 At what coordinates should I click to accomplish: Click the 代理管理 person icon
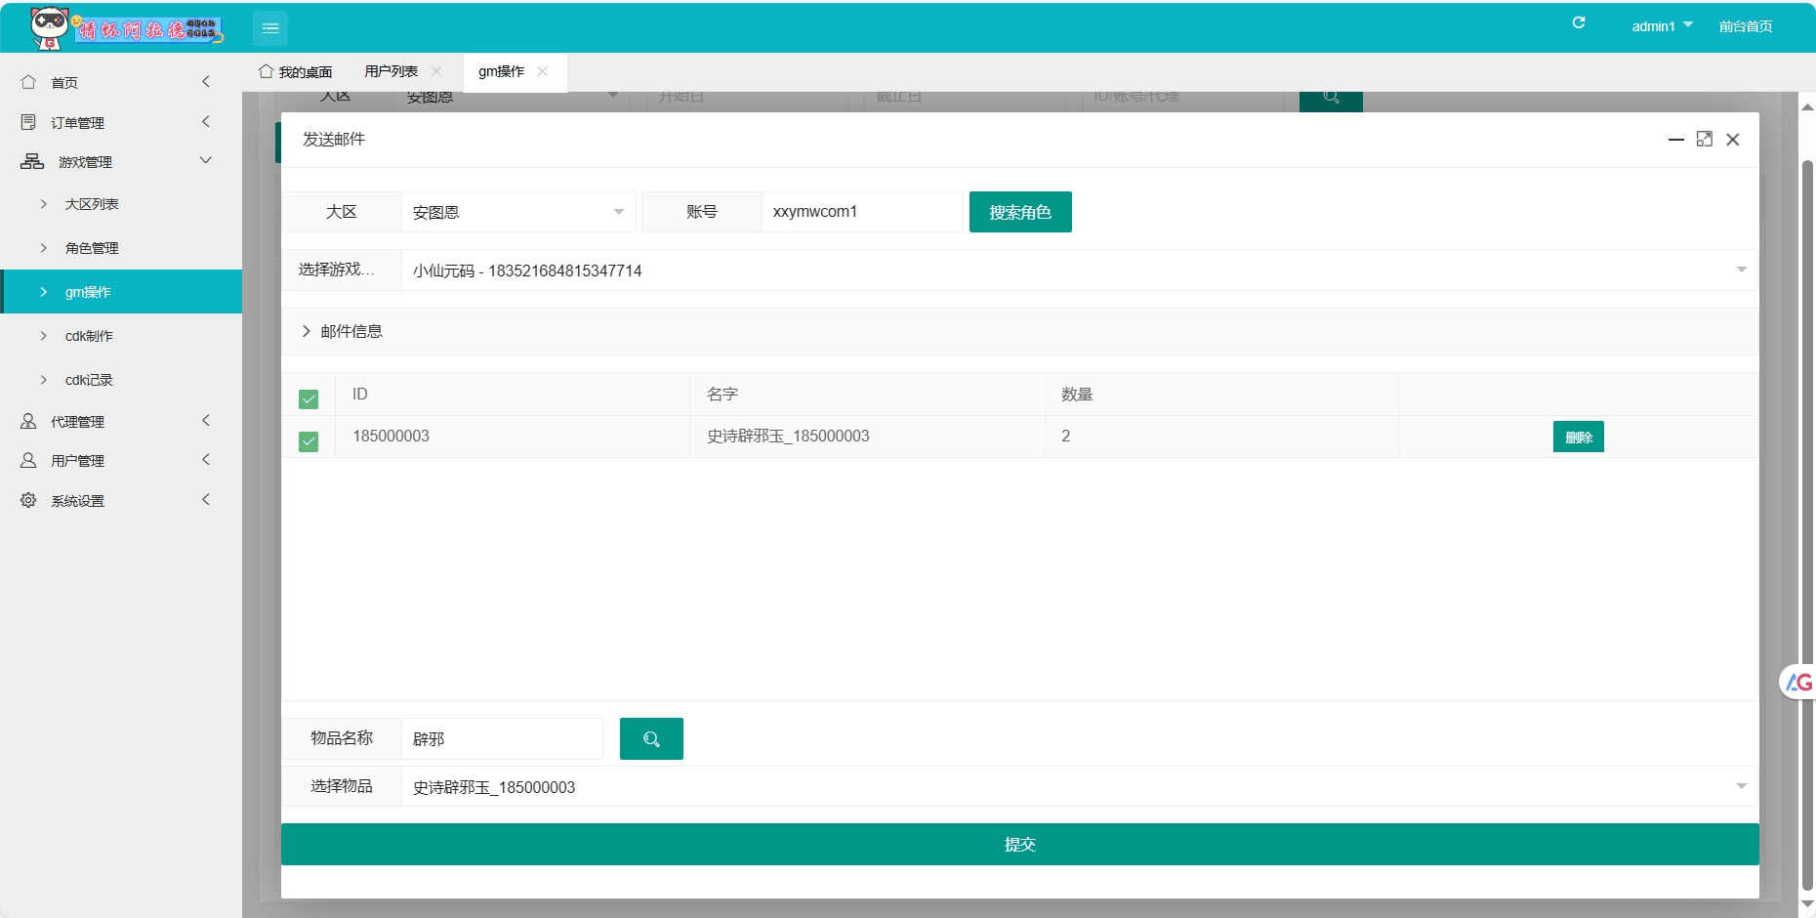[x=28, y=421]
